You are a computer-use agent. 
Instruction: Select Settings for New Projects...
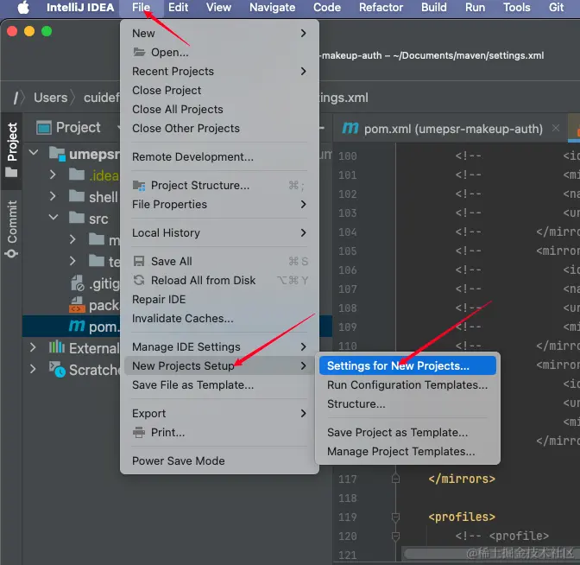point(407,365)
